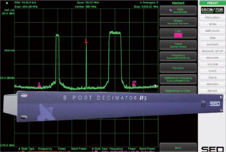
Task: Open the RBW menu
Action: click(x=212, y=38)
